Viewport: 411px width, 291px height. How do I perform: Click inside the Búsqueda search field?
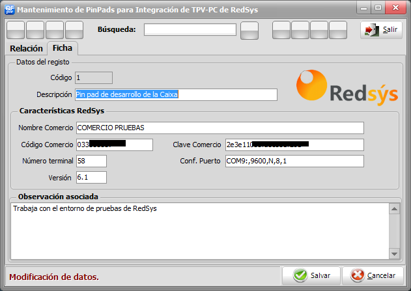click(x=190, y=29)
